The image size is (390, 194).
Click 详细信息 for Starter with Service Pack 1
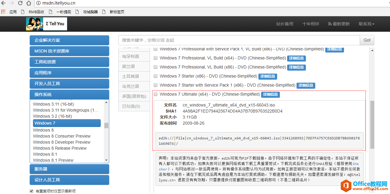point(306,85)
